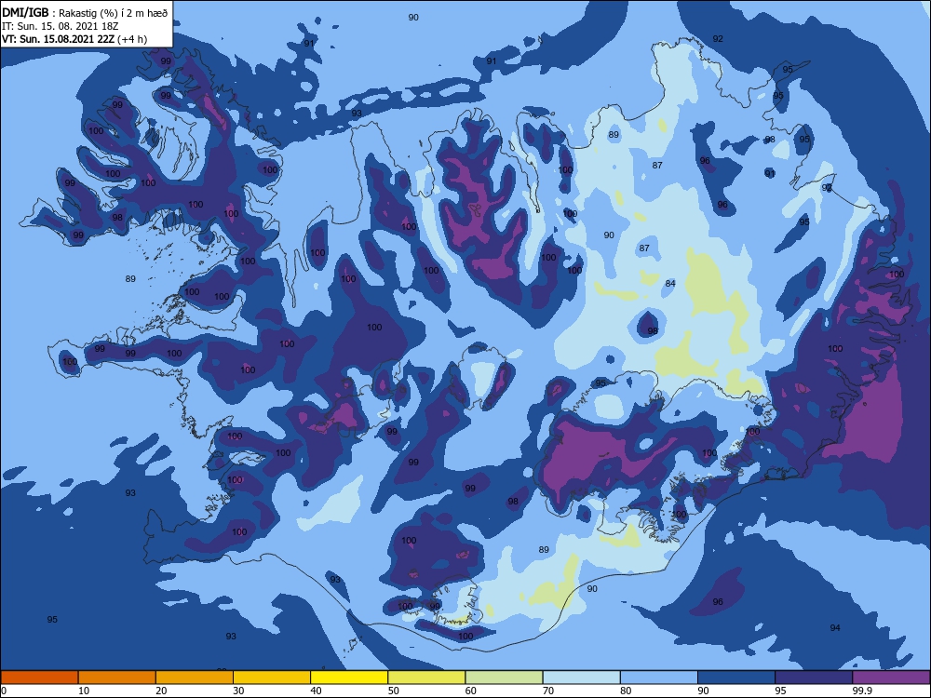The width and height of the screenshot is (931, 698).
Task: Click the '70' legend scale label
Action: [548, 691]
